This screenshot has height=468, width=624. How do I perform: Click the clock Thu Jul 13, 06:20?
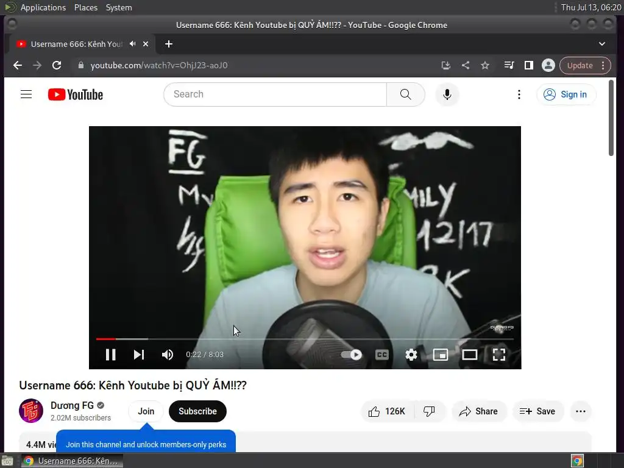tap(590, 7)
